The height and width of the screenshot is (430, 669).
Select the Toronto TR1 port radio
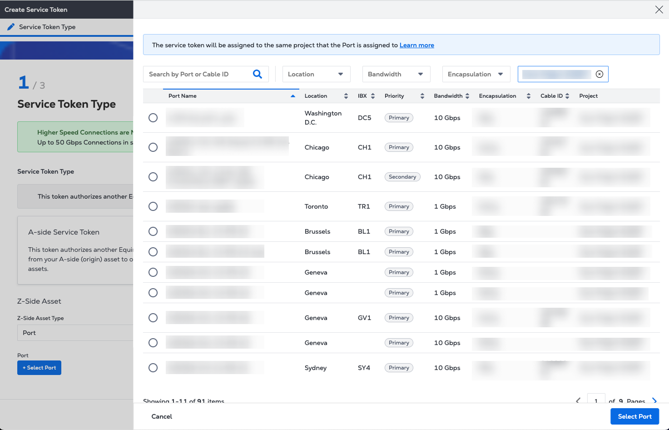pos(153,206)
